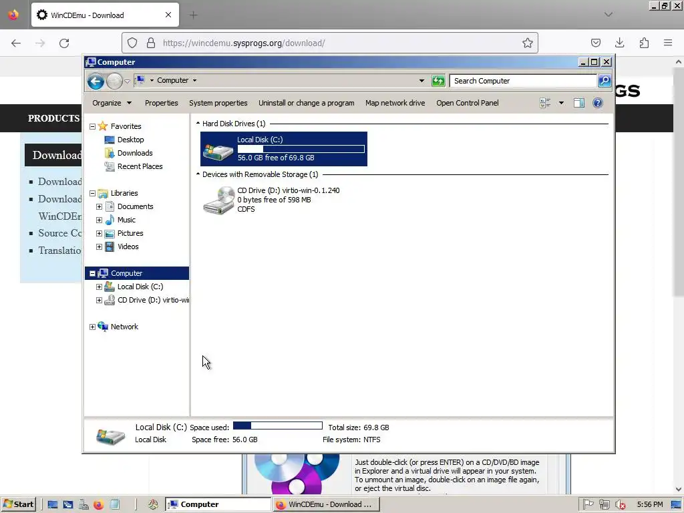684x513 pixels.
Task: Click inside the Search Computer field
Action: 524,81
